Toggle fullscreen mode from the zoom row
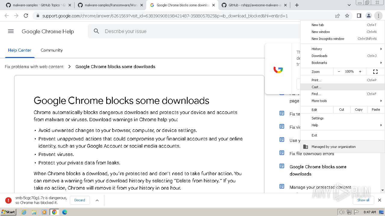 point(375,72)
